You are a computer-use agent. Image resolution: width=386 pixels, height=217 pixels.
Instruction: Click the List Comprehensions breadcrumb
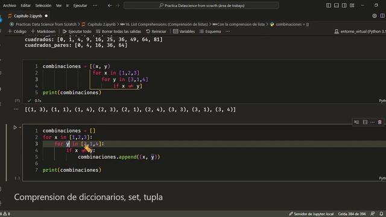pyautogui.click(x=167, y=24)
